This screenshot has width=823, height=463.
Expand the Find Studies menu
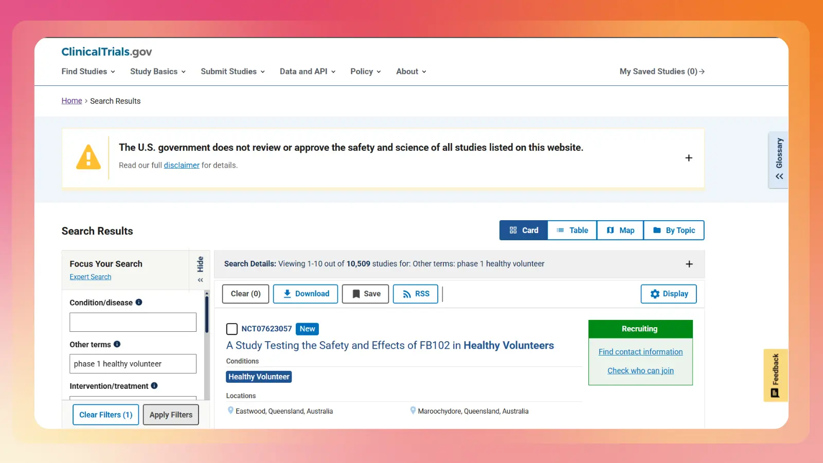pyautogui.click(x=88, y=72)
